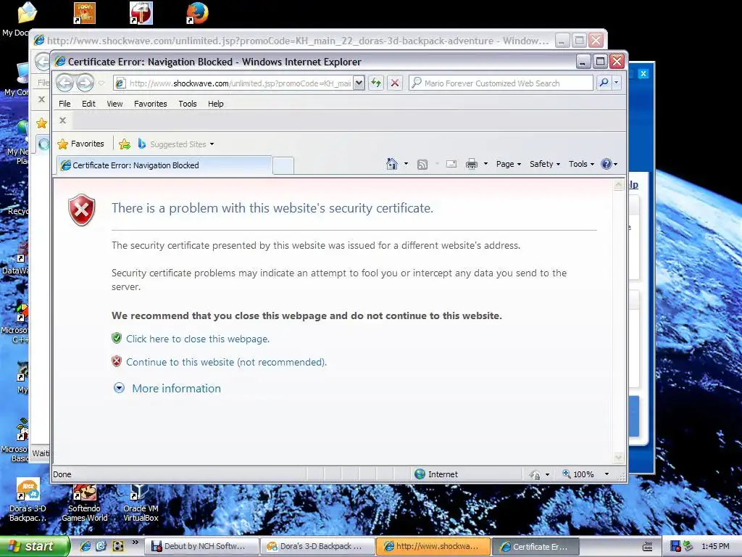Open Firefox desktop shortcut icon
The width and height of the screenshot is (742, 557).
197,13
